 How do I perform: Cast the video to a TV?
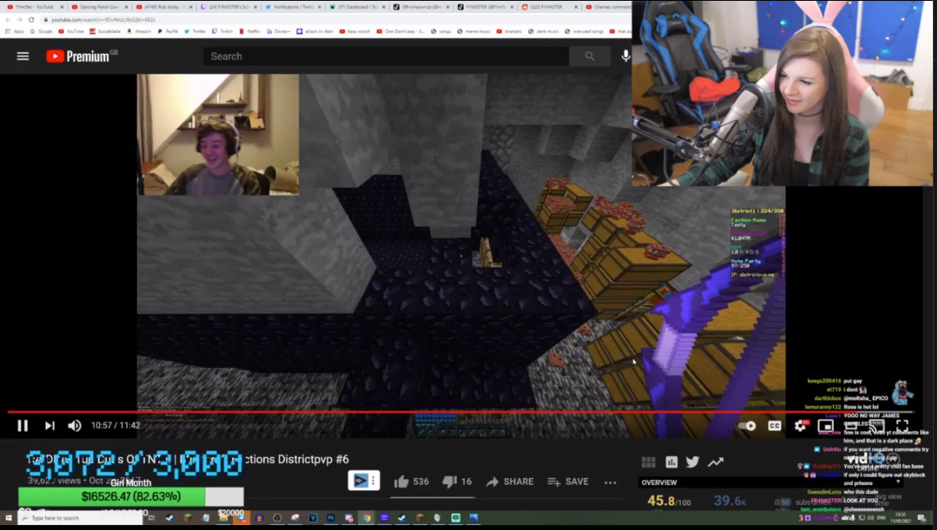coord(876,425)
